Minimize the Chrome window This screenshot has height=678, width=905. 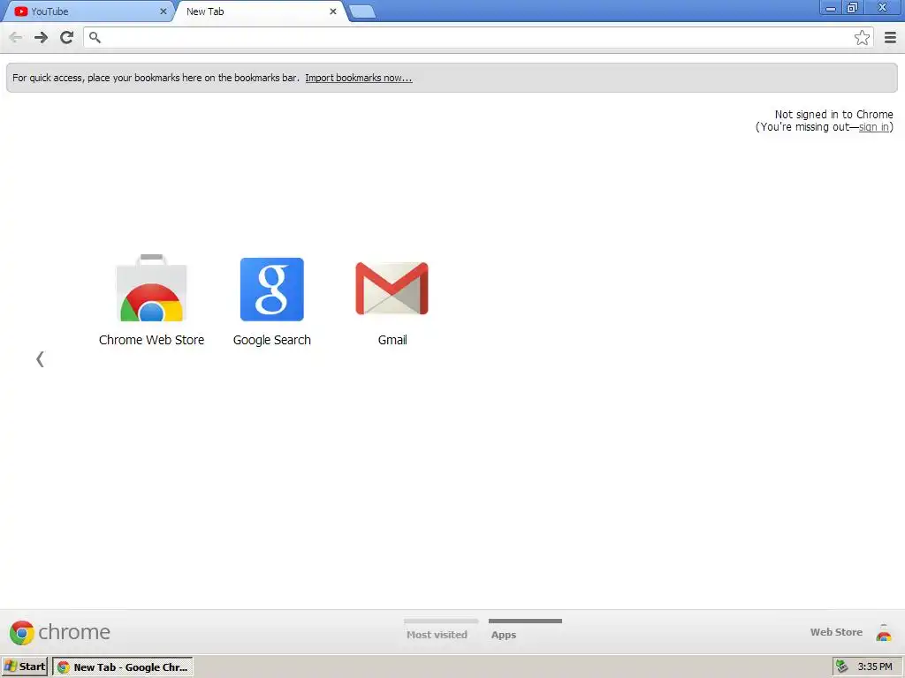831,8
